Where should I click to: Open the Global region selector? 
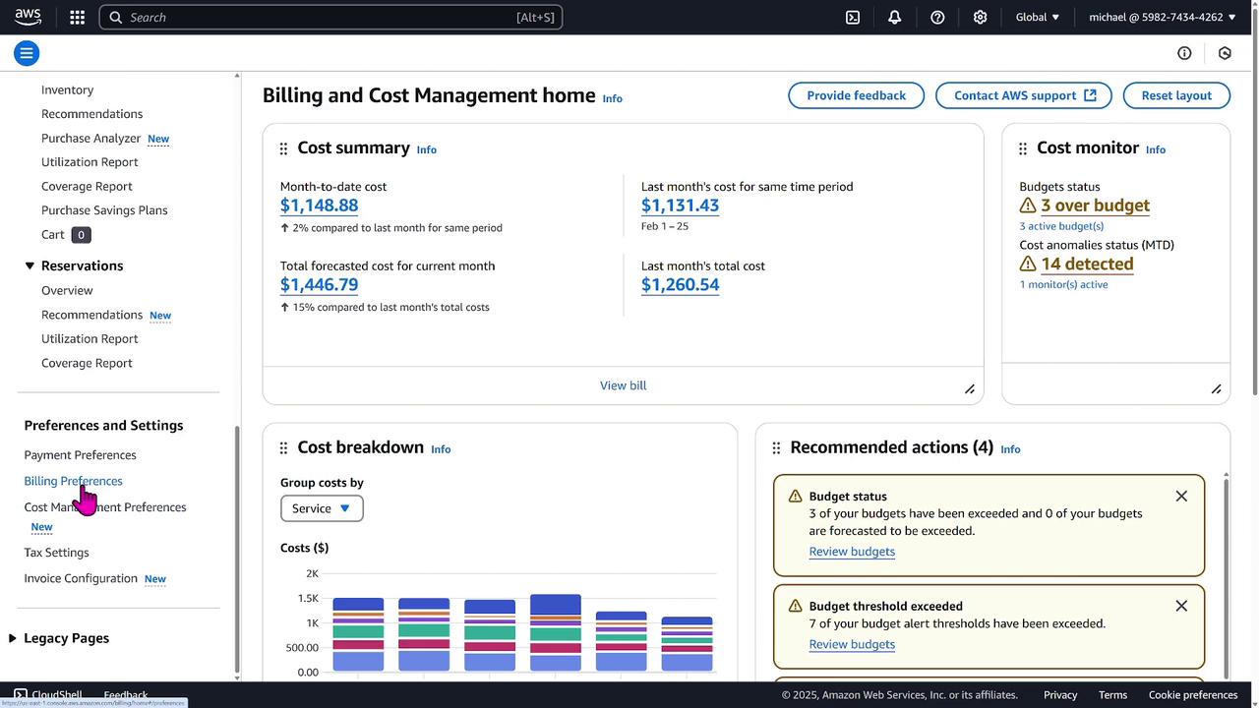click(x=1038, y=17)
